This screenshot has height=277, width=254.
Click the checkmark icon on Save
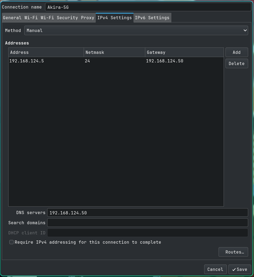[234, 270]
